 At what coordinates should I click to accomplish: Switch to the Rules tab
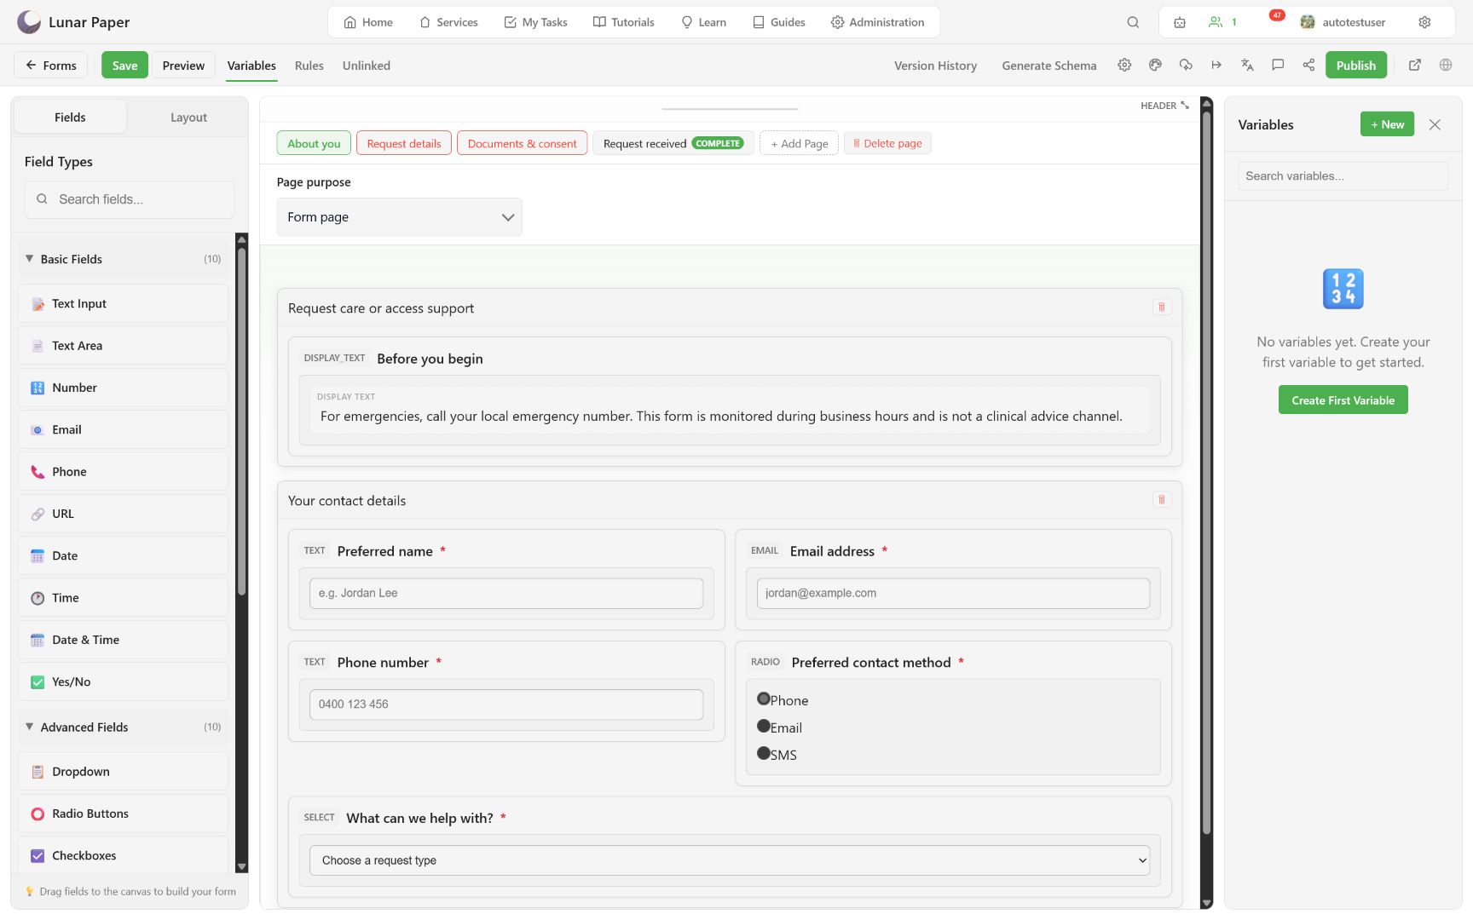click(309, 66)
